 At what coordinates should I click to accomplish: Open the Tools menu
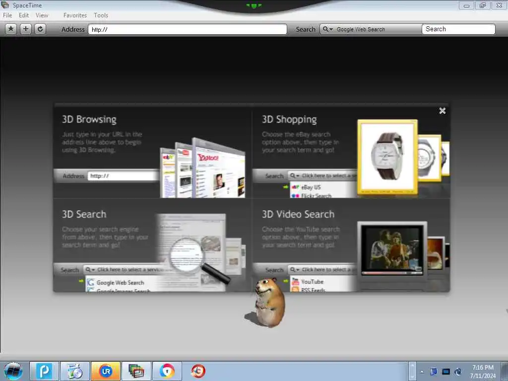[101, 15]
